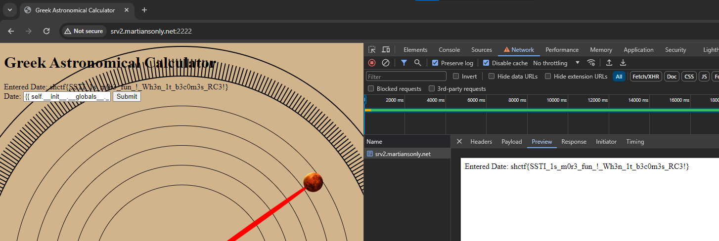Viewport: 719px width, 241px height.
Task: Select the srv2.martiansonly.net request row
Action: coord(407,154)
